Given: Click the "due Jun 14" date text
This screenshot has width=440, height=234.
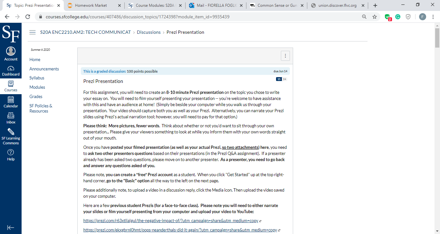Looking at the screenshot, I should coord(280,71).
